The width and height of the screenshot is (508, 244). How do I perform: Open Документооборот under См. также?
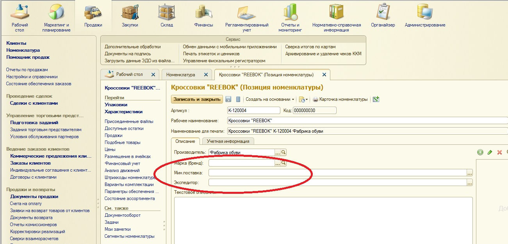click(x=123, y=215)
